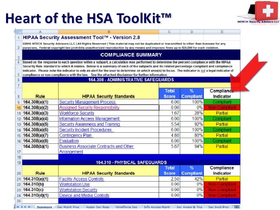Open the Assigned Security Responsibility link
The width and height of the screenshot is (280, 210).
click(x=89, y=108)
